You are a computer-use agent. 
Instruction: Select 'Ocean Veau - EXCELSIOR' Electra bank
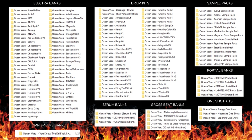coord(26,85)
